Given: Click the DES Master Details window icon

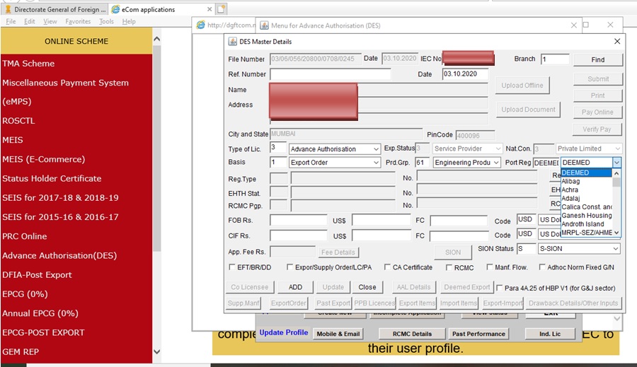Looking at the screenshot, I should point(232,42).
